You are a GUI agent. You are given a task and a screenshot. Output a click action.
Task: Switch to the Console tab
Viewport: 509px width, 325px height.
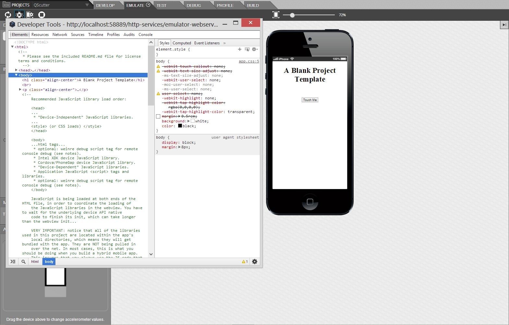(x=145, y=35)
